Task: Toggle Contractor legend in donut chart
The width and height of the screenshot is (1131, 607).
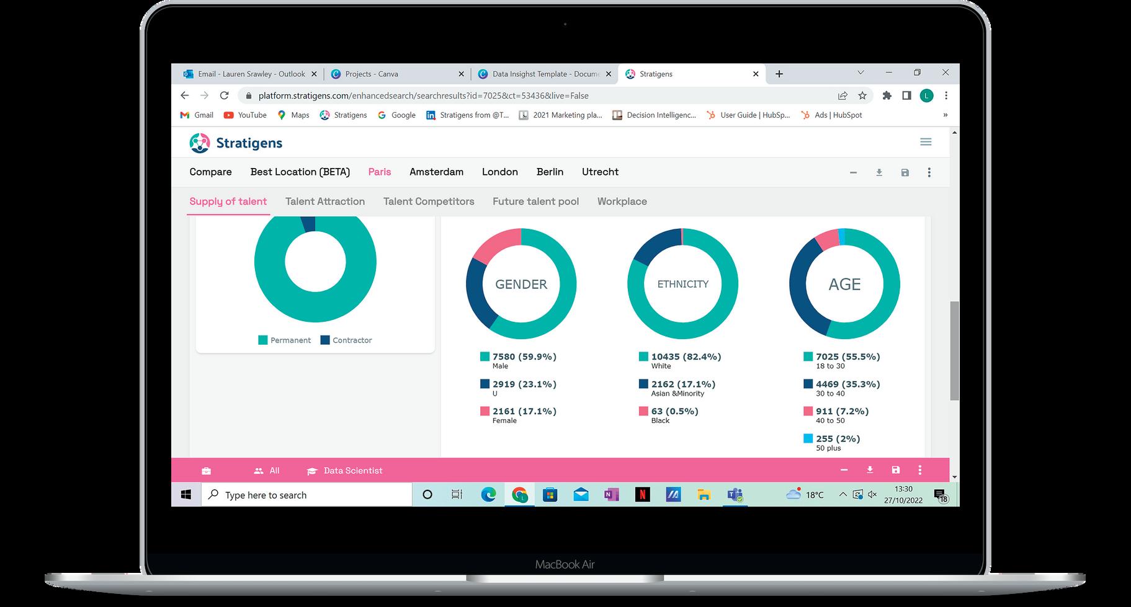Action: pos(346,340)
